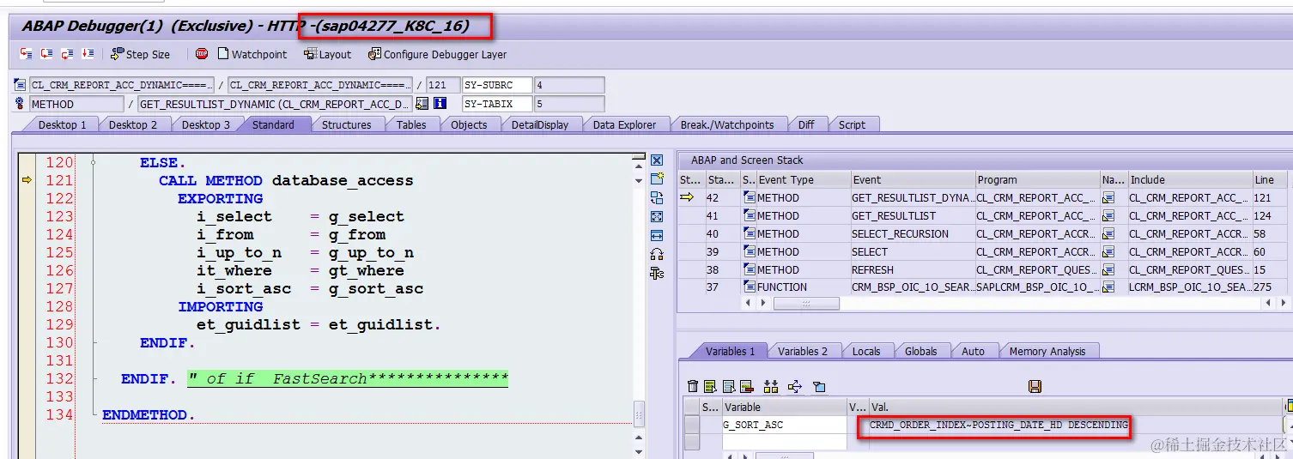Click the Include column header in the stack table

pos(1189,179)
